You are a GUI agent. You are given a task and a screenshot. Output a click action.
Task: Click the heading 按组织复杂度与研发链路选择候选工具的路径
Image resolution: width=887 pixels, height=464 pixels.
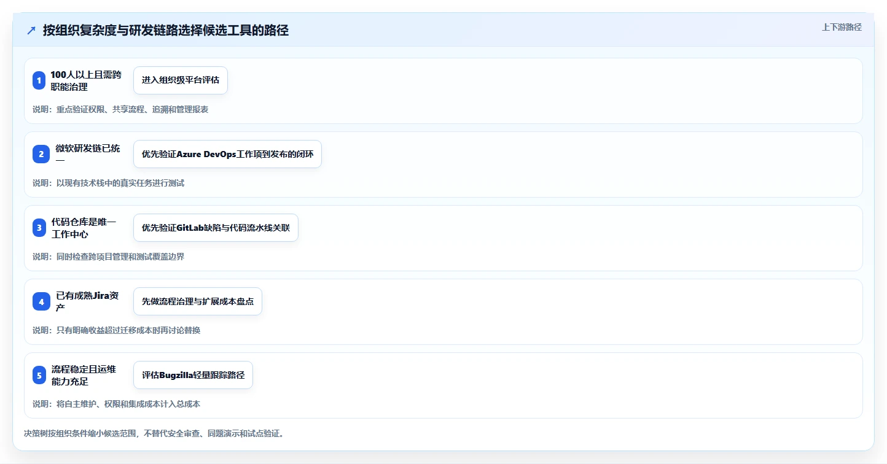166,31
